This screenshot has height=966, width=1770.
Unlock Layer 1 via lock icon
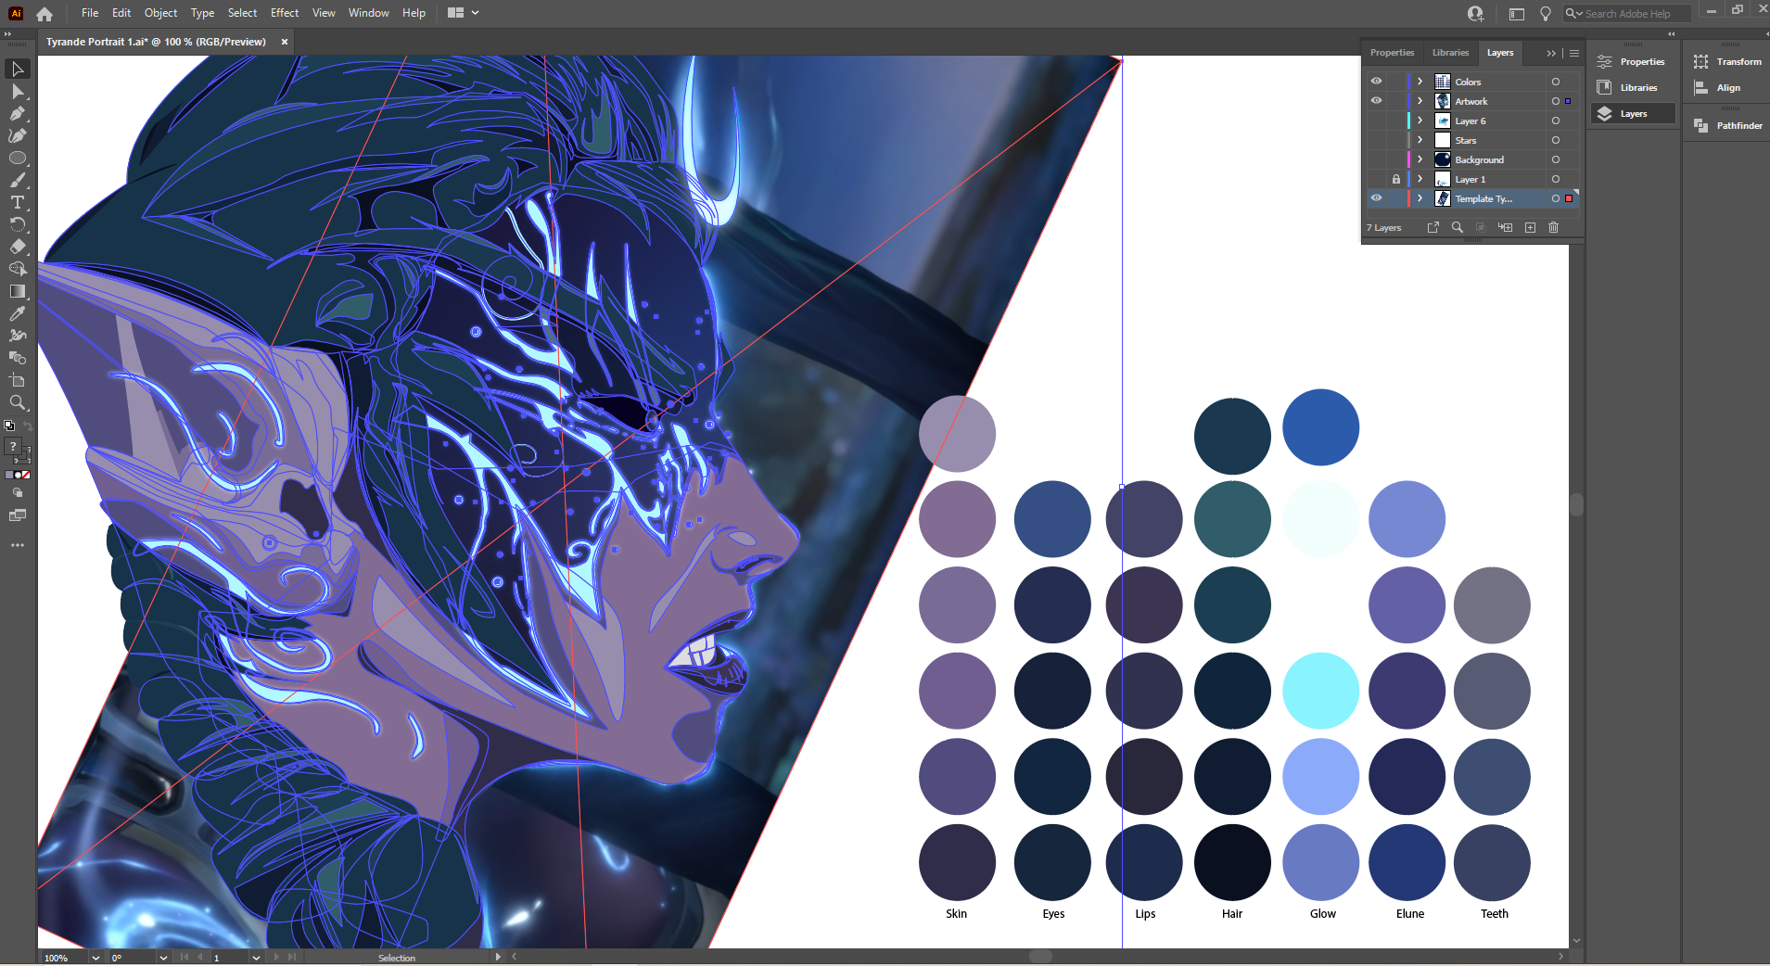1395,179
